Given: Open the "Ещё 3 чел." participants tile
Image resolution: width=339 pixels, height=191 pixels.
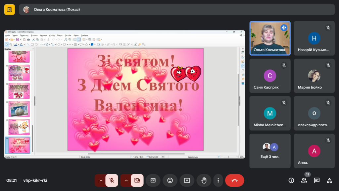Looking at the screenshot, I should 270,151.
